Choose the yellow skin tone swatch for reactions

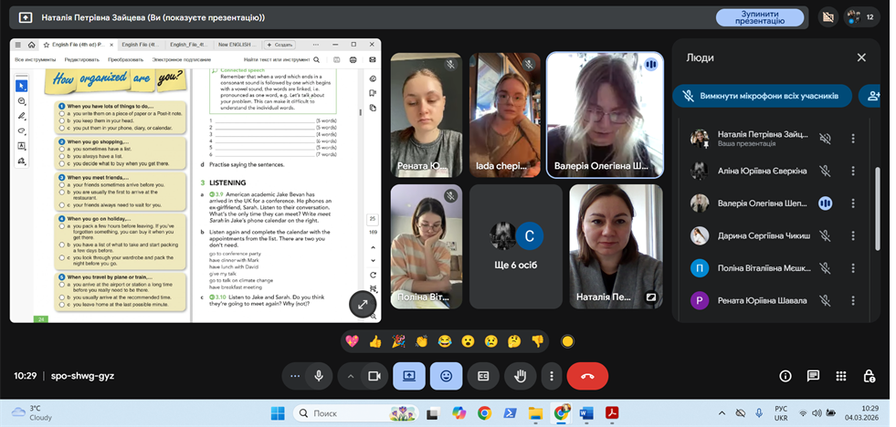(x=567, y=341)
